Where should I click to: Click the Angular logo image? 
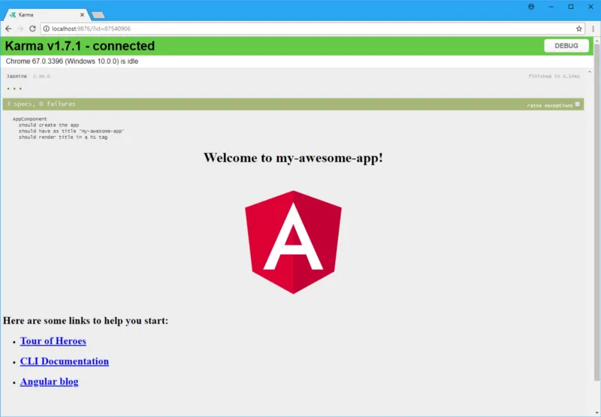tap(293, 242)
